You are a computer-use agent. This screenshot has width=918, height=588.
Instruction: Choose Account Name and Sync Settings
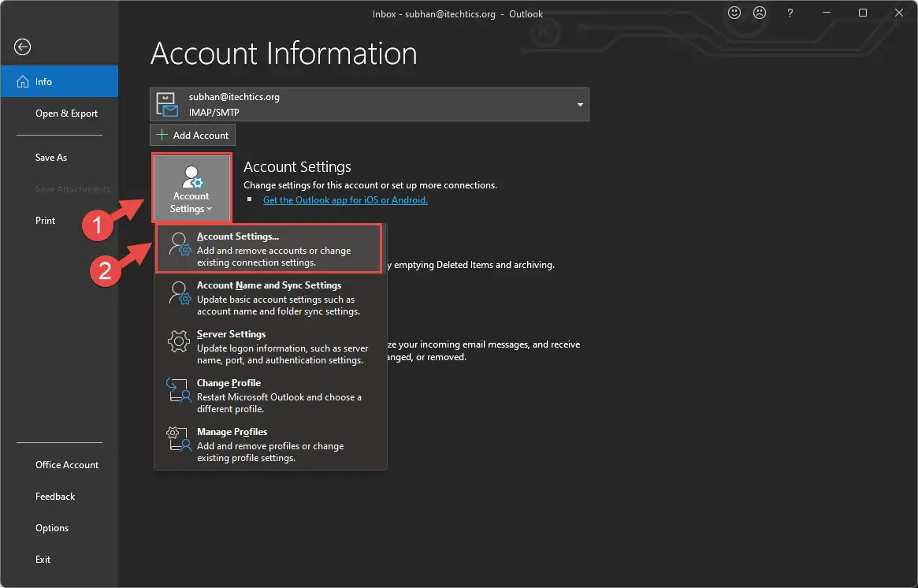tap(270, 297)
